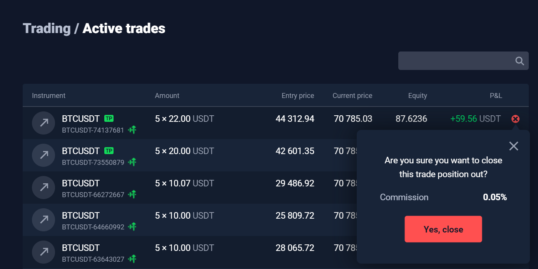
Task: Click TP badge on first BTCUSDT trade
Action: click(x=109, y=118)
